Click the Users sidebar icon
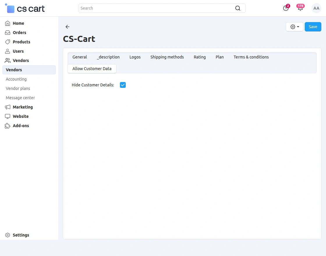 click(7, 51)
